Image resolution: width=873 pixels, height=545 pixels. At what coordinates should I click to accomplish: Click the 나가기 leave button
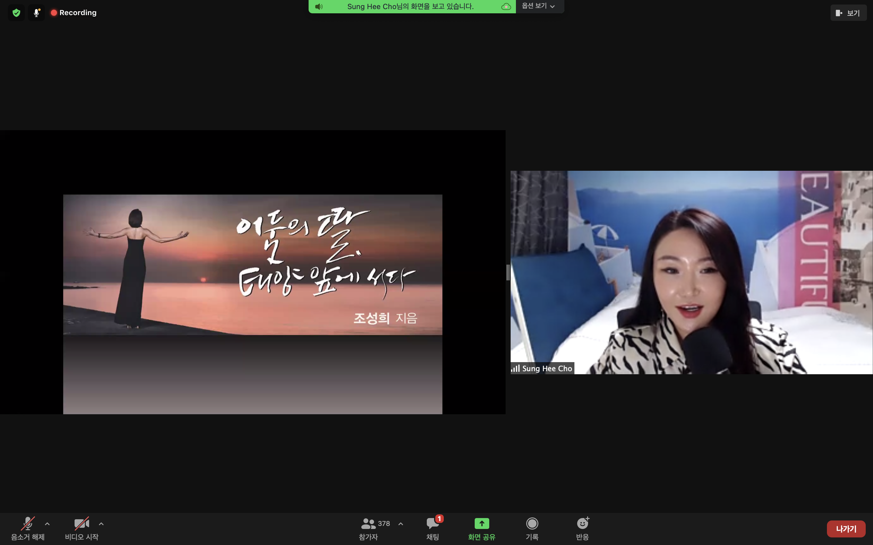(846, 529)
